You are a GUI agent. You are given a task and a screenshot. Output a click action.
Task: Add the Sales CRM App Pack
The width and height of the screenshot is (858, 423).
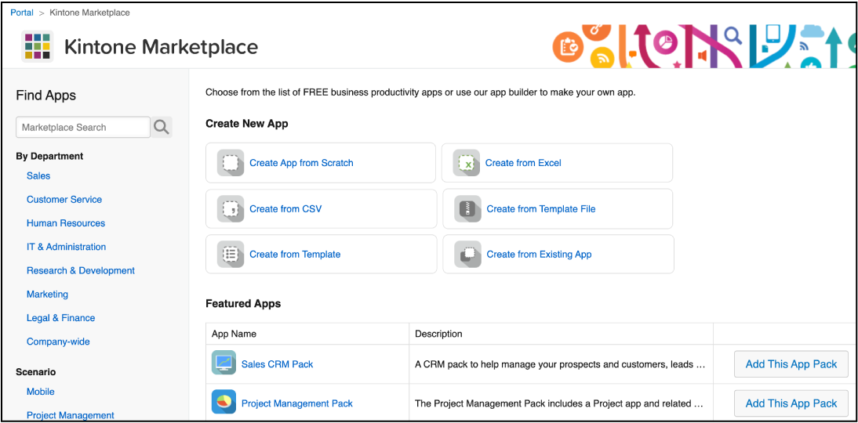click(x=791, y=364)
